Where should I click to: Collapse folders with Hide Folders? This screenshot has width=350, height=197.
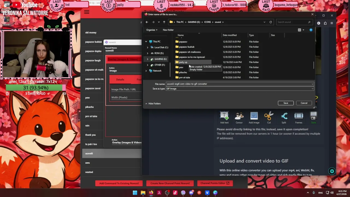pos(153,103)
